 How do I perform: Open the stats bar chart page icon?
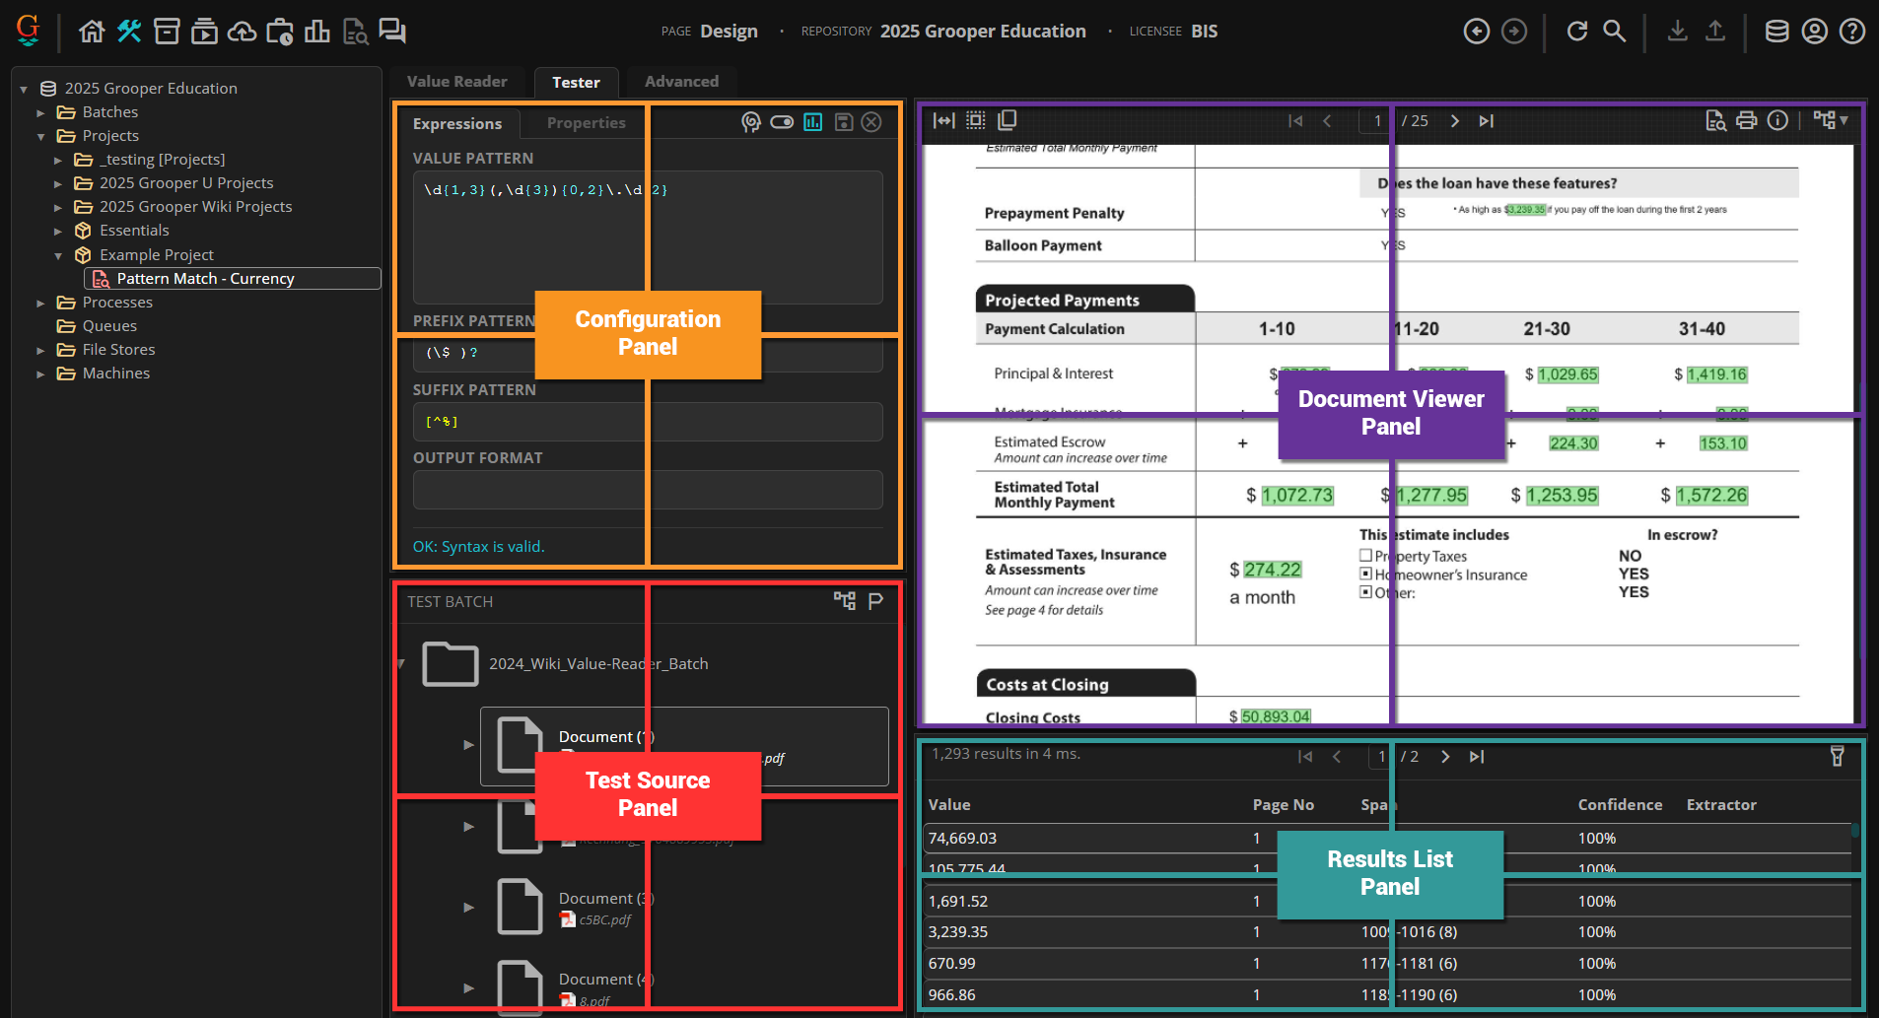pyautogui.click(x=317, y=32)
